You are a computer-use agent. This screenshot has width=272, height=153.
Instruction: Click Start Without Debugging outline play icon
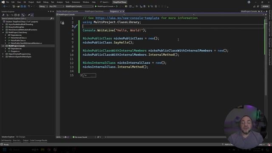coord(117,6)
